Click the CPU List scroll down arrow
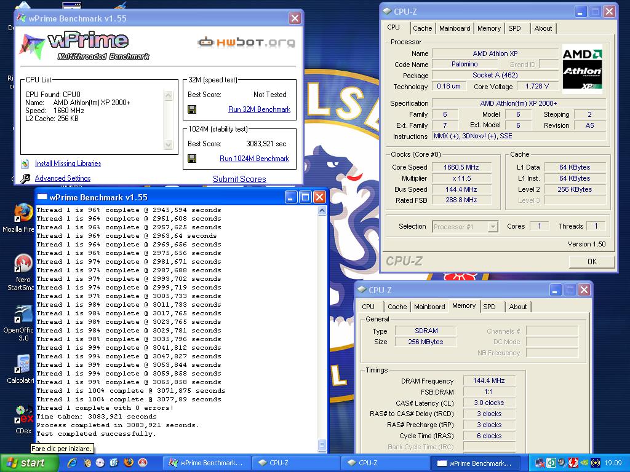The height and width of the screenshot is (472, 630). click(169, 144)
